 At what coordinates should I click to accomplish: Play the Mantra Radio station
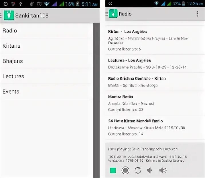pos(155,103)
